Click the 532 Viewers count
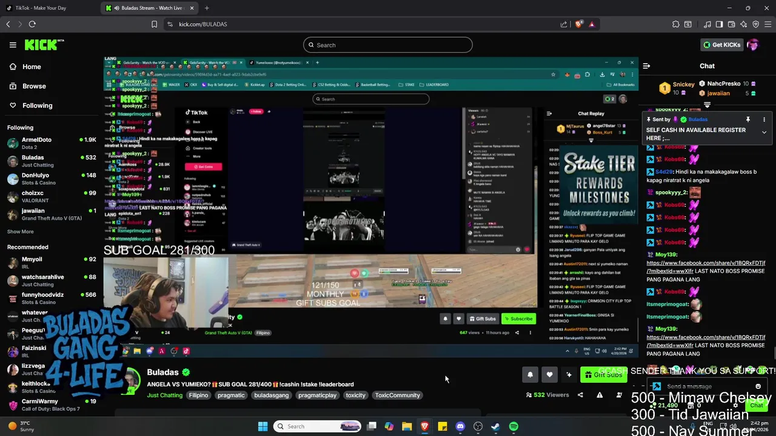The image size is (776, 436). (x=547, y=395)
